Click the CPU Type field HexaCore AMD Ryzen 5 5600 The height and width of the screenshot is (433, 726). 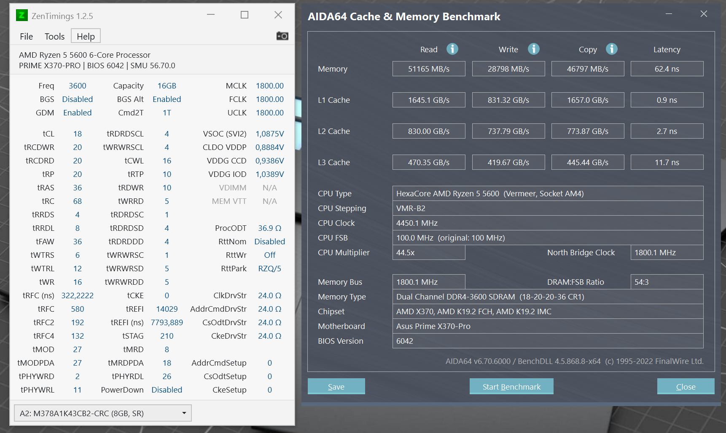[x=548, y=193]
